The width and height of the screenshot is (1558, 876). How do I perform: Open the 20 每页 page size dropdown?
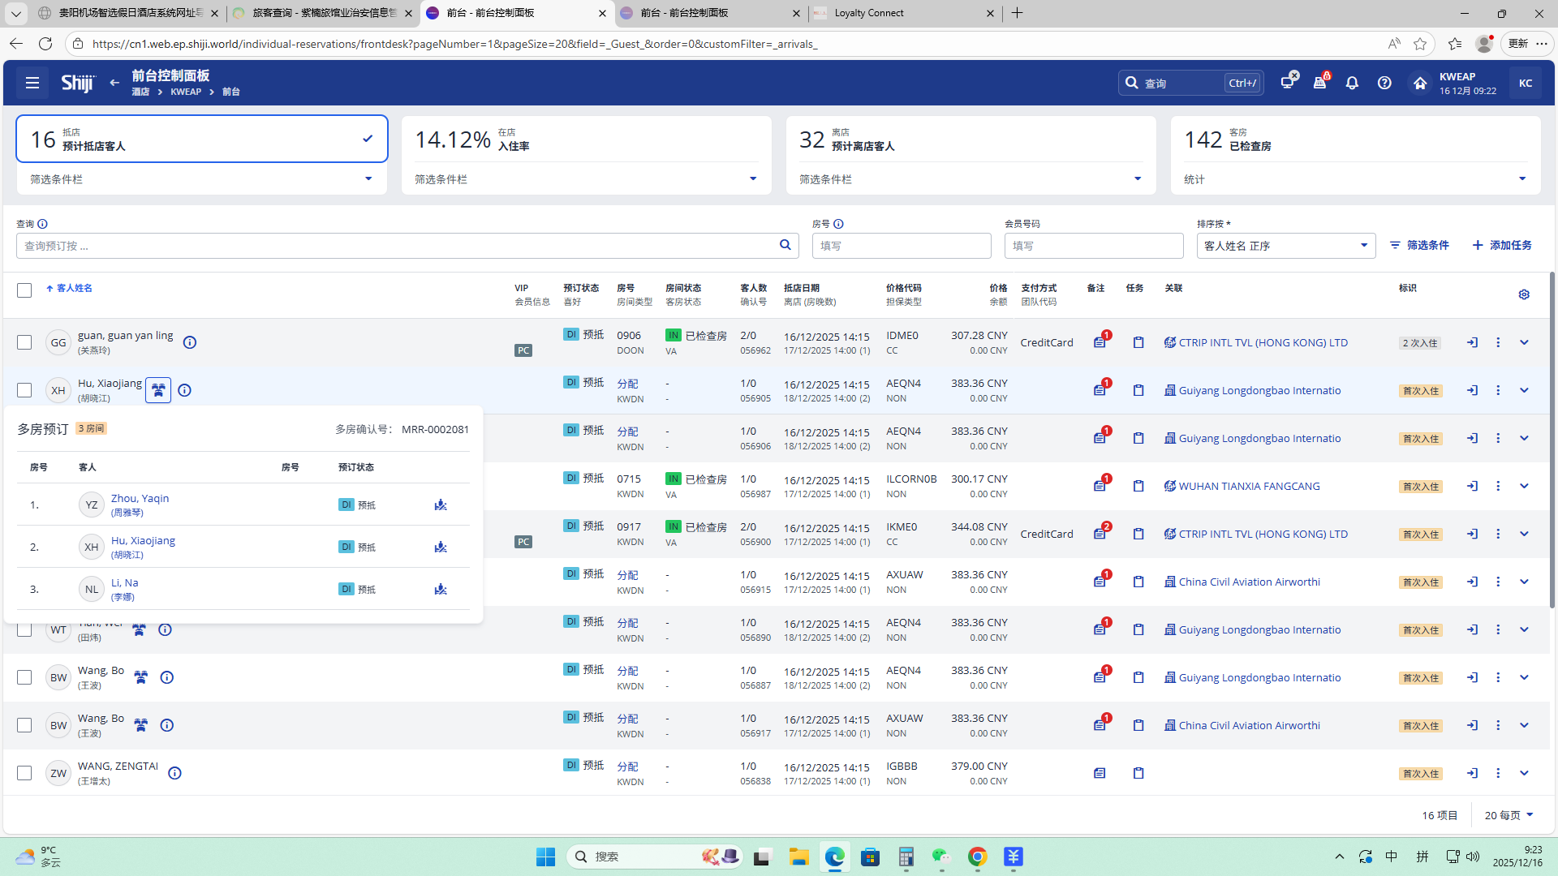point(1509,815)
